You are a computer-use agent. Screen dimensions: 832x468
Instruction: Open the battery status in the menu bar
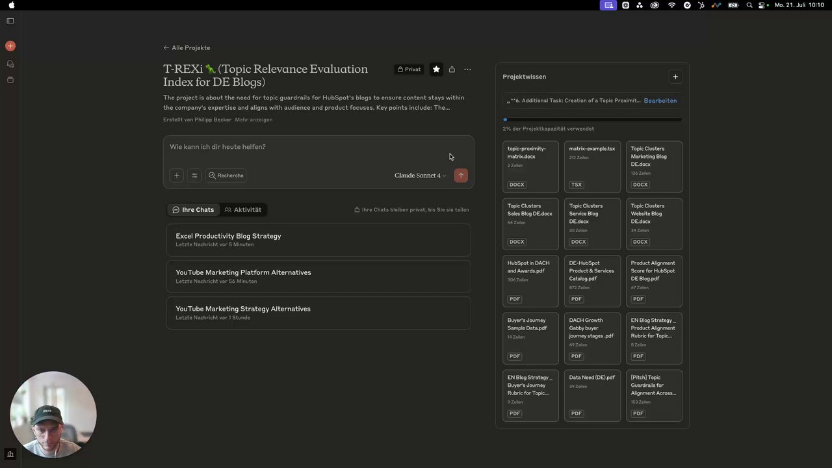point(733,5)
